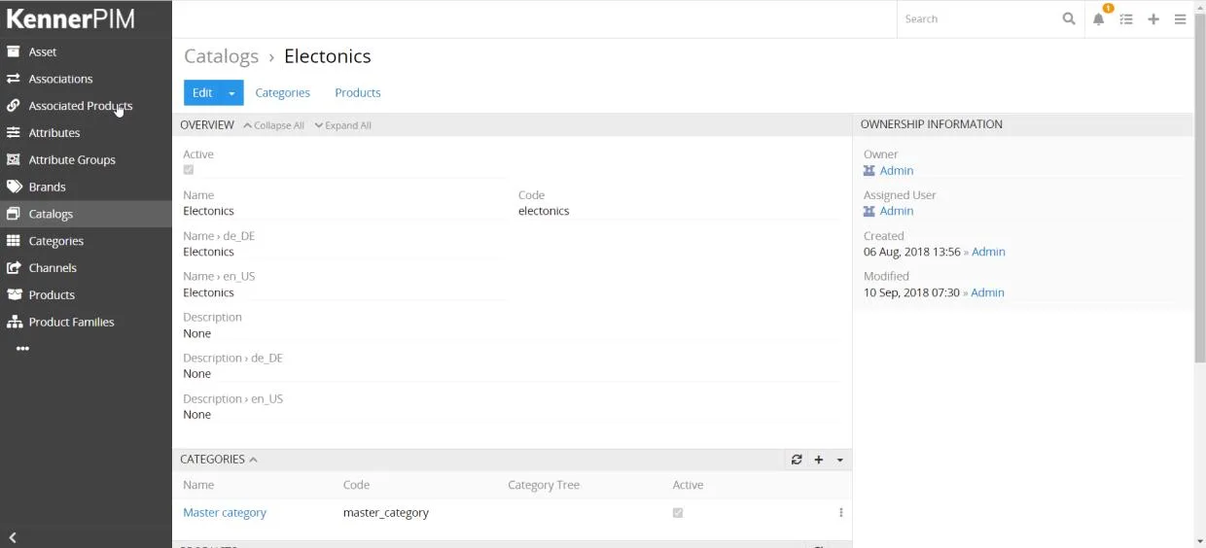Open the notifications bell icon
Screen dimensions: 1206x548
pyautogui.click(x=1098, y=19)
